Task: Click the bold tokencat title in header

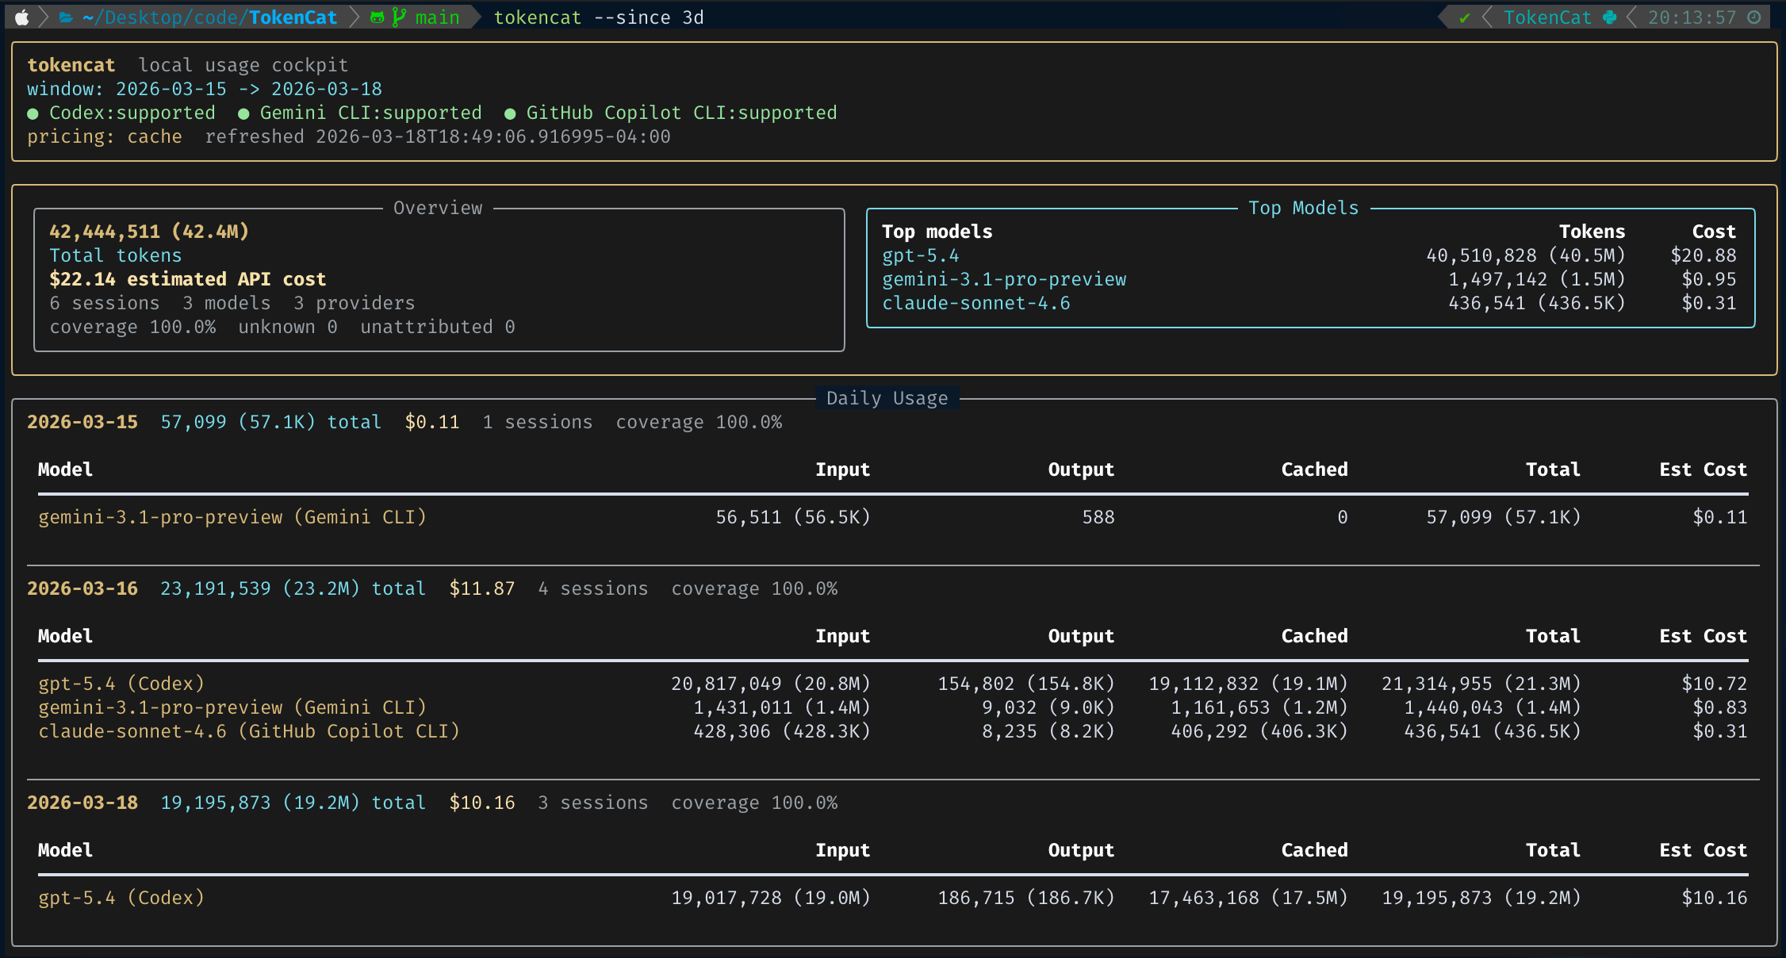Action: pos(71,65)
